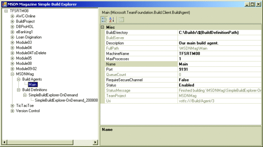This screenshot has width=263, height=147.
Task: Click the application icon in title bar
Action: [5, 4]
